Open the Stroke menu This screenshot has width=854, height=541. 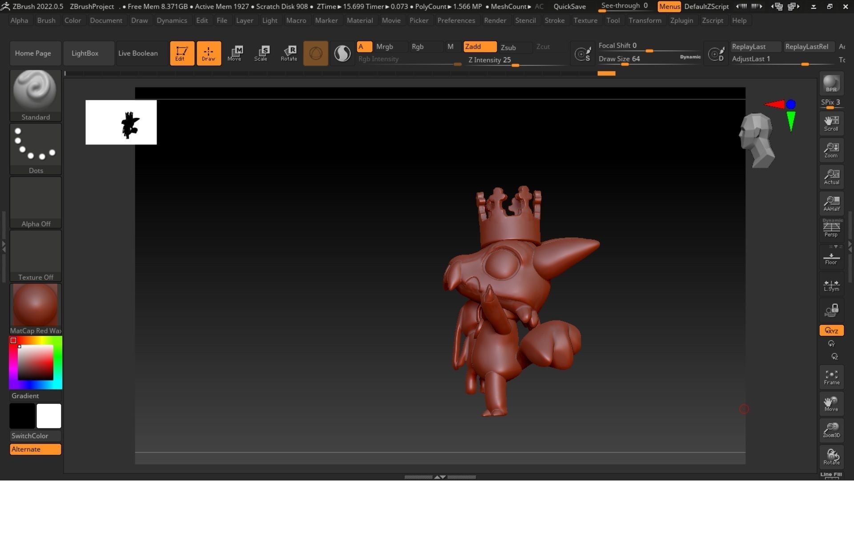tap(554, 20)
